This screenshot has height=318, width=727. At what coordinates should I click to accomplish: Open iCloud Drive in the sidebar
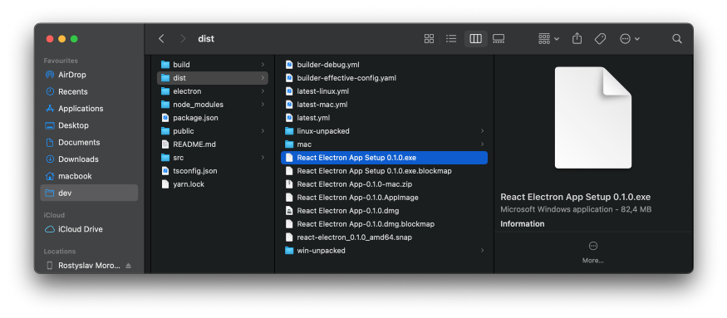tap(89, 229)
